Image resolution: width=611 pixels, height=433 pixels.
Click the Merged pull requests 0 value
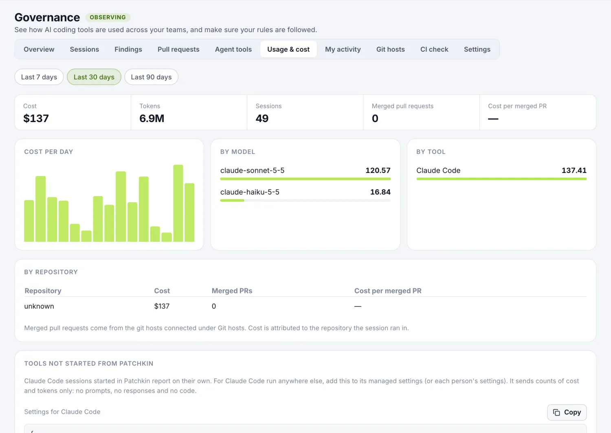[375, 118]
